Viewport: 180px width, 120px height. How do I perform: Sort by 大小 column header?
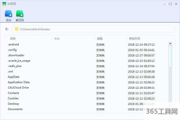(57, 39)
